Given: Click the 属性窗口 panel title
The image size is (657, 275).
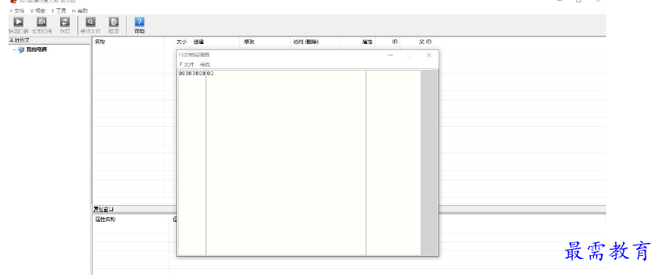Looking at the screenshot, I should (103, 209).
